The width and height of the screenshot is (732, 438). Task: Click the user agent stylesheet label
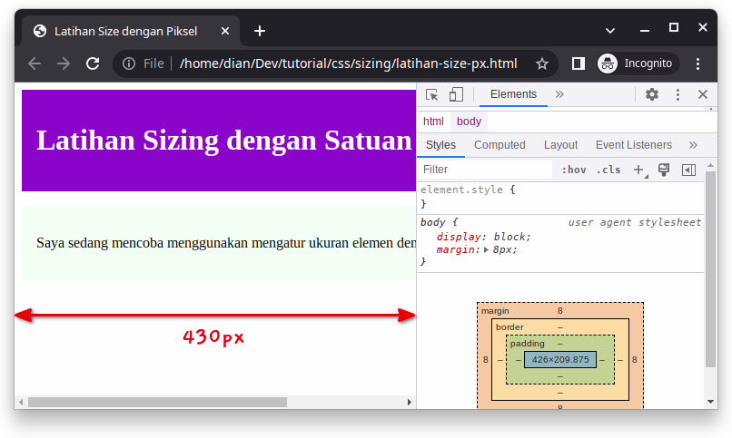click(635, 222)
